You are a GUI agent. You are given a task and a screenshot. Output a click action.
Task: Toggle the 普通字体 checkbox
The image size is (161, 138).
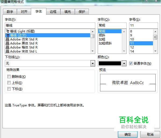tap(131, 63)
